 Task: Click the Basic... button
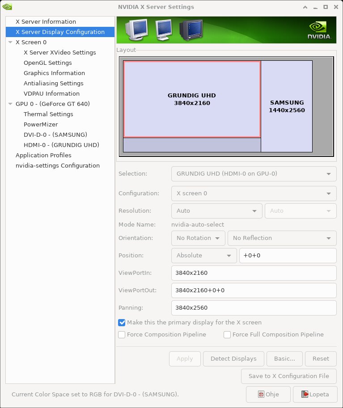[285, 359]
